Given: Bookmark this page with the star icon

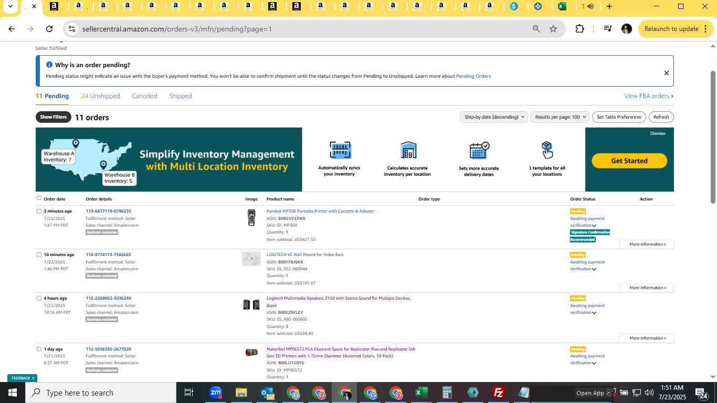Looking at the screenshot, I should [553, 29].
